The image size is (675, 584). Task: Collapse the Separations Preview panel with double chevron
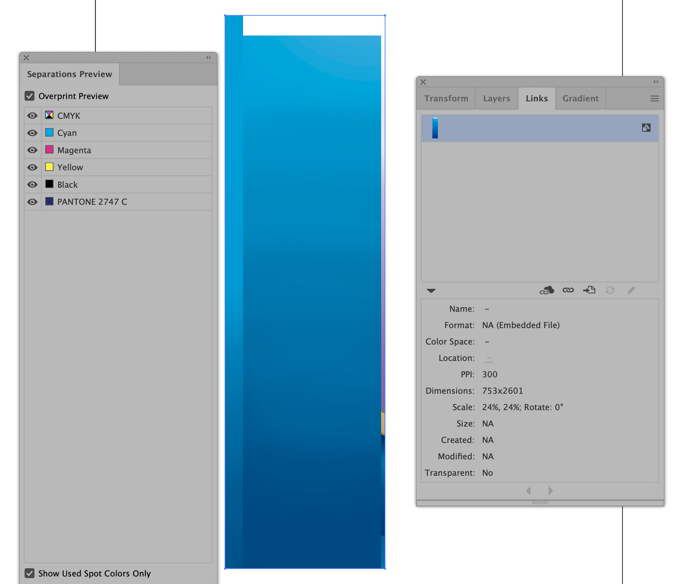pyautogui.click(x=208, y=57)
